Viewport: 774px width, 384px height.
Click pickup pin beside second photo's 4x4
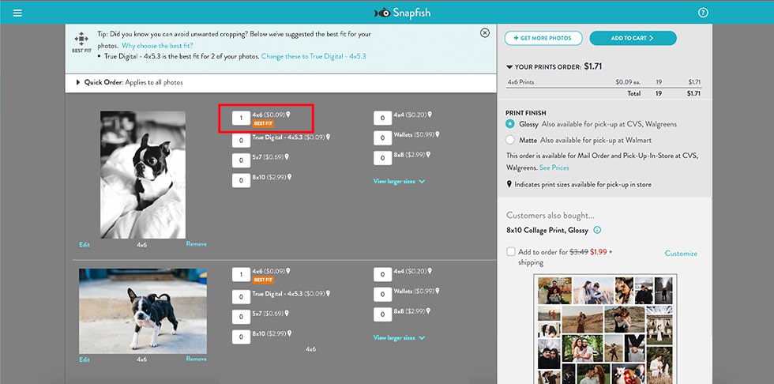pos(430,271)
